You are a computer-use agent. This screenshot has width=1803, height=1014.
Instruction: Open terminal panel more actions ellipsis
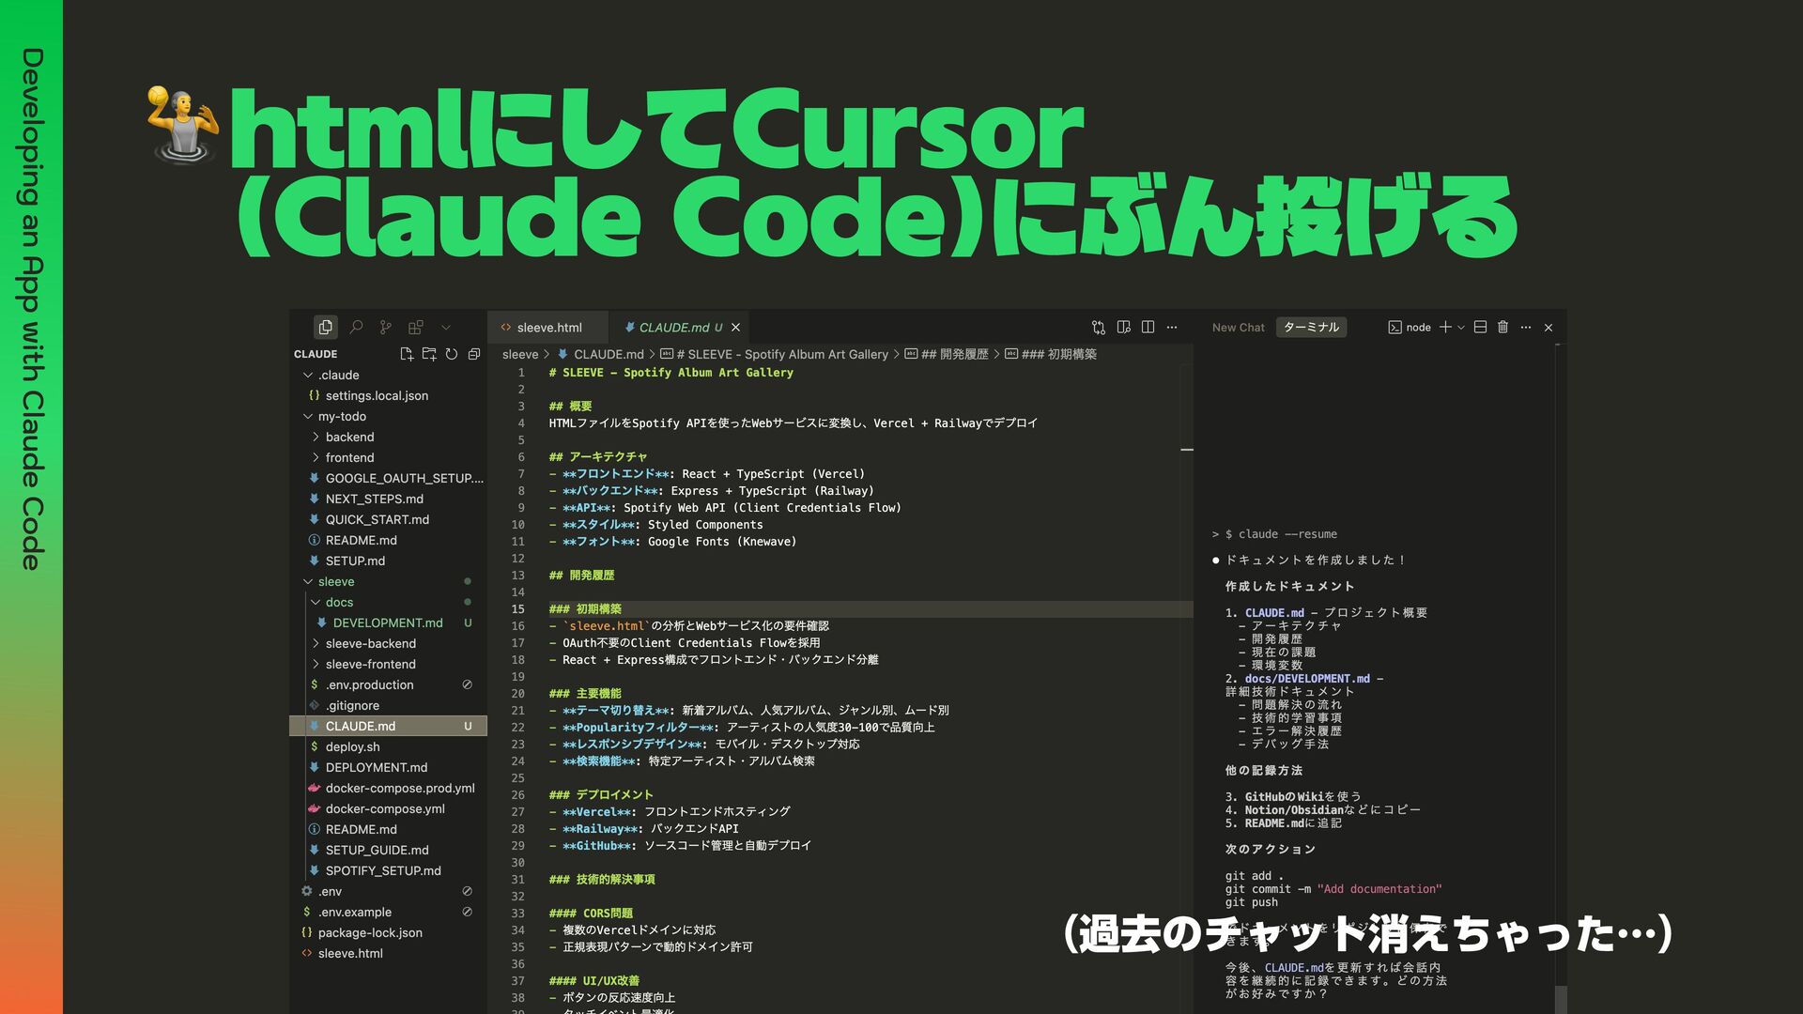click(1526, 328)
